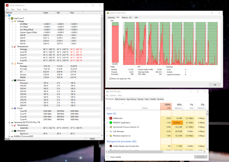229x162 pixels.
Task: Click the Voltages lightning icon in tree
Action: click(x=15, y=21)
